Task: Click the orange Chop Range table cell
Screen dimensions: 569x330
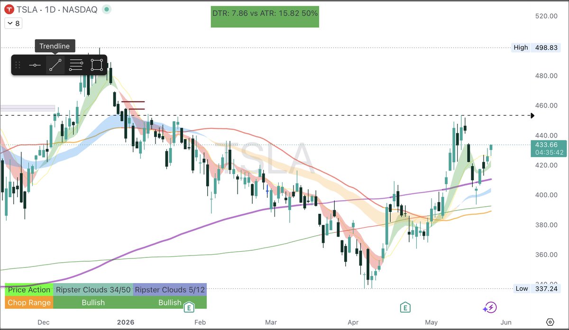Action: coord(29,302)
